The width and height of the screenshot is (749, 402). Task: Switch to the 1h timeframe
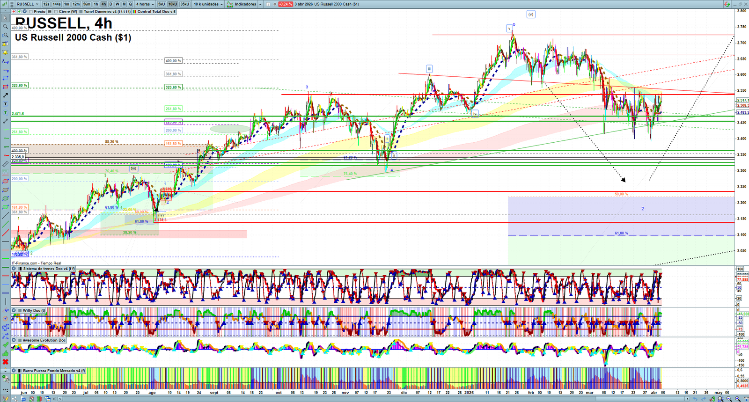point(96,4)
